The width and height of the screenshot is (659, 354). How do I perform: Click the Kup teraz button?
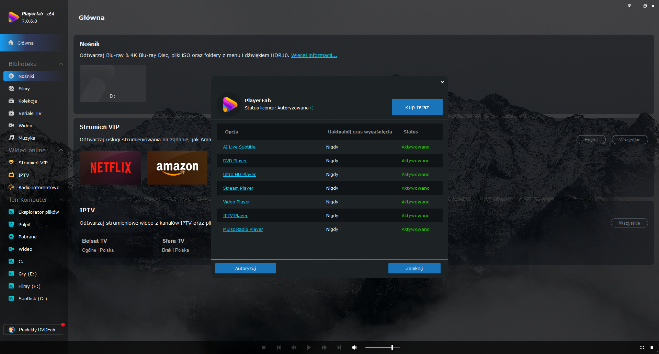point(417,107)
